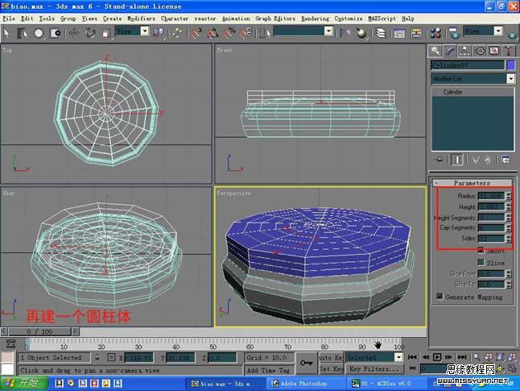Viewport: 520px width, 391px height.
Task: Open the Curve Editor icon
Action: 399,33
